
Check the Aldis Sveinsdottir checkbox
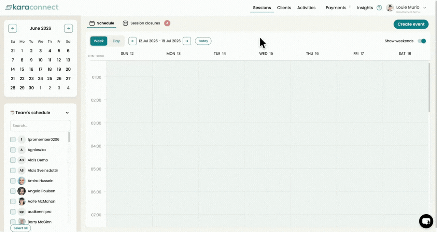pos(13,170)
